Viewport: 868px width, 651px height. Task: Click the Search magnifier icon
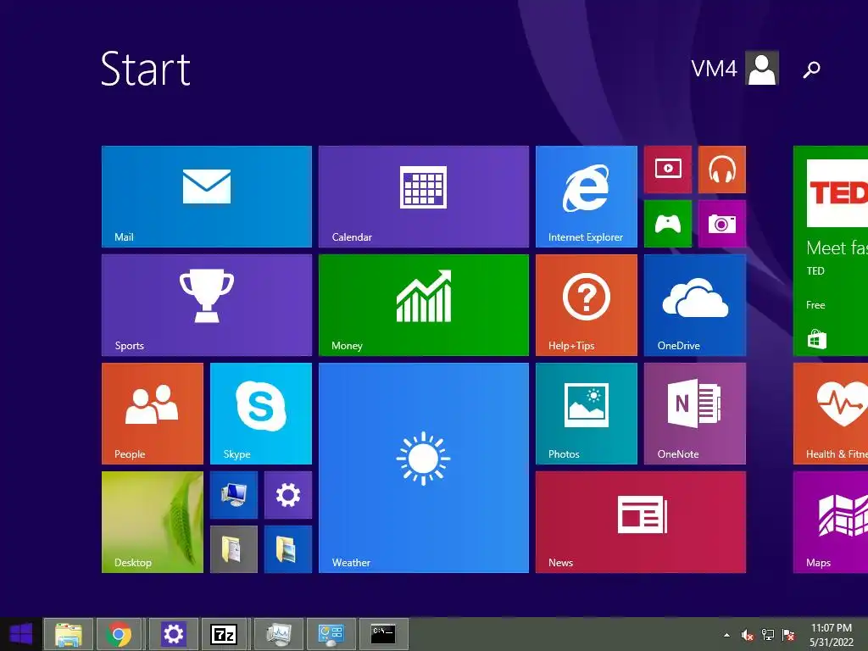[x=811, y=70]
